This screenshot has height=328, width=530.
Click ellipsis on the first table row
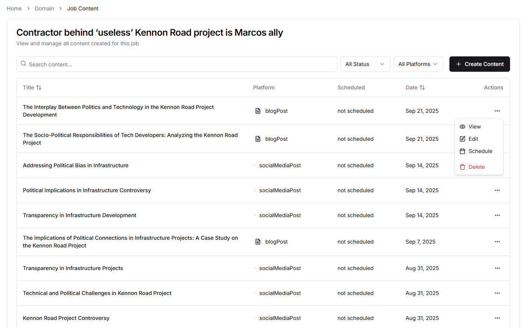[x=497, y=111]
